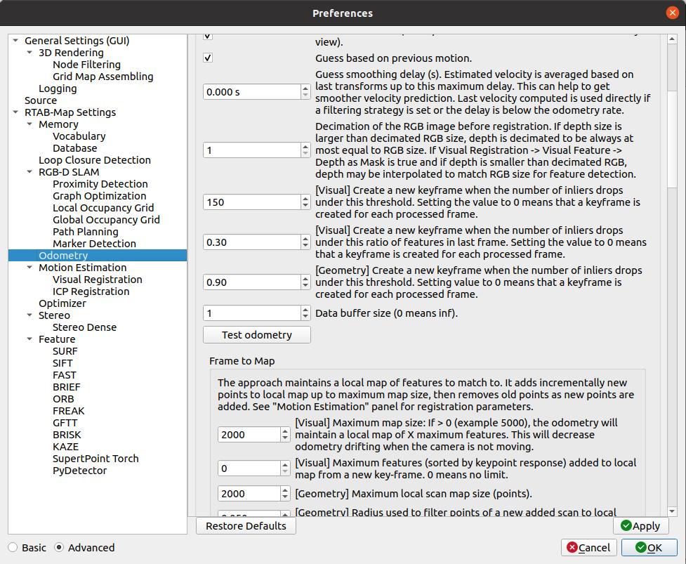
Task: Select the Basic radio button
Action: click(13, 548)
